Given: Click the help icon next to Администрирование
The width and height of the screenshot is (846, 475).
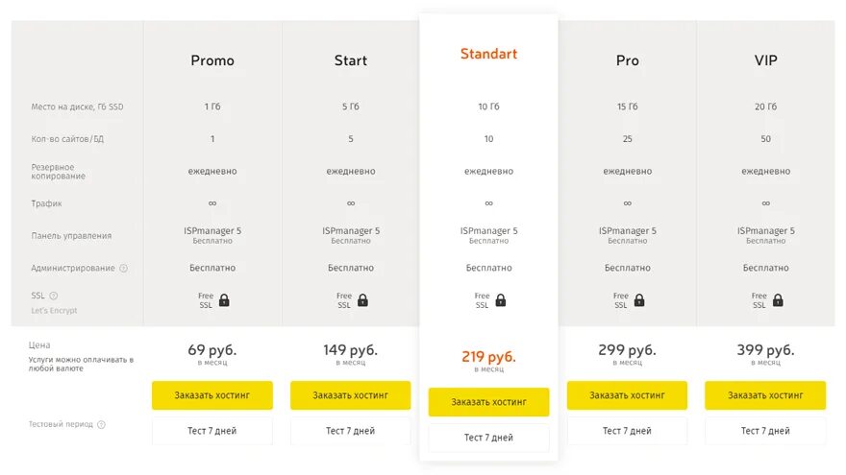Looking at the screenshot, I should [124, 268].
